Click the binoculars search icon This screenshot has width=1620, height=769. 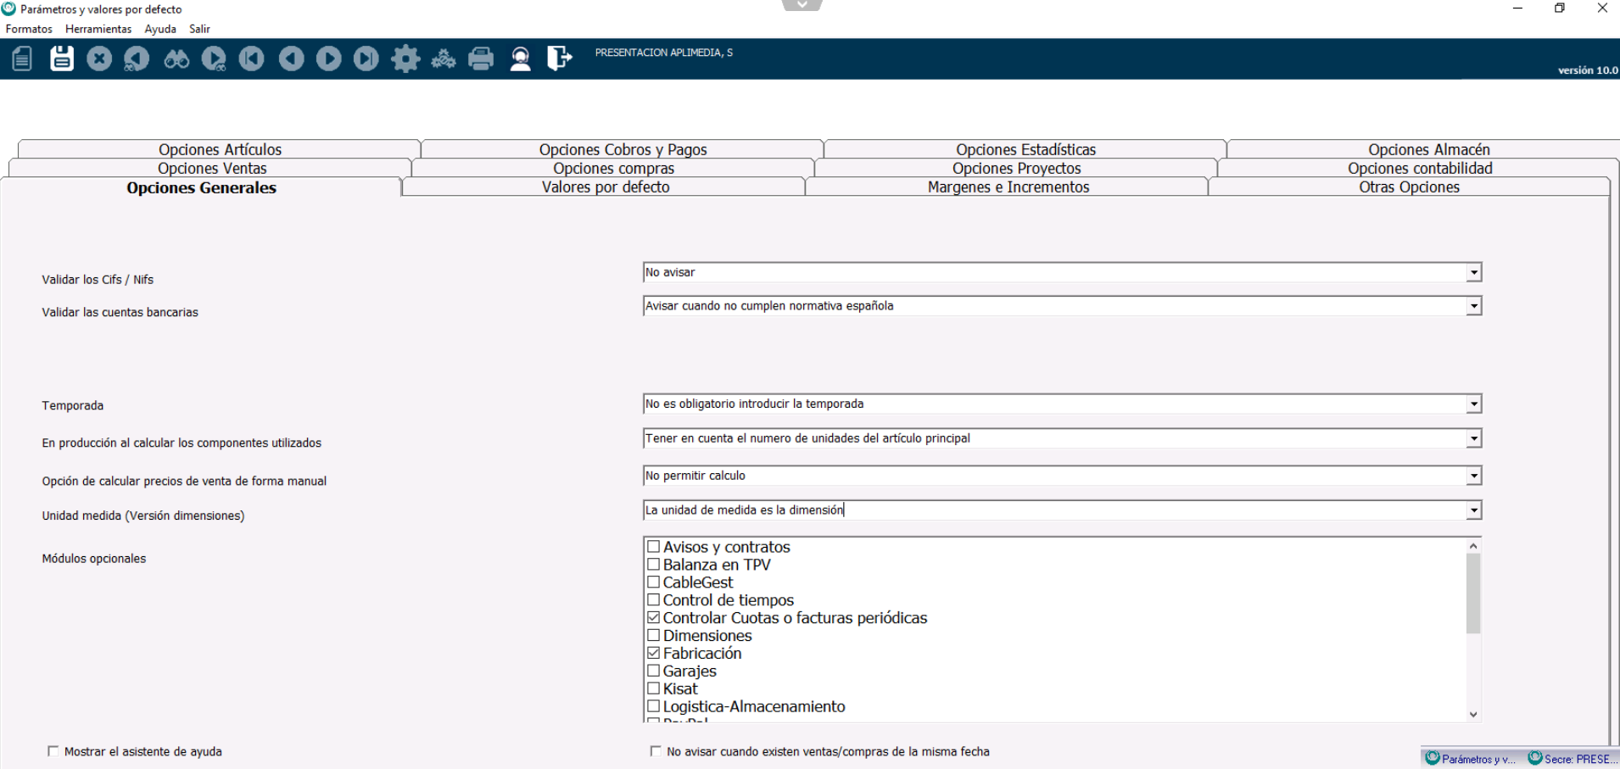point(176,59)
